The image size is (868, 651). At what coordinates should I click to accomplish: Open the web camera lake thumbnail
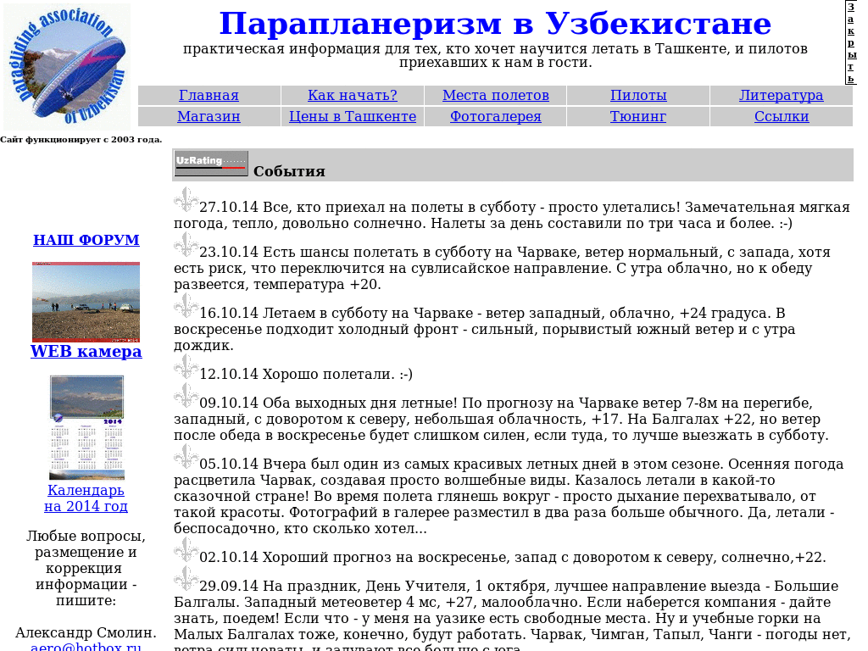(86, 302)
